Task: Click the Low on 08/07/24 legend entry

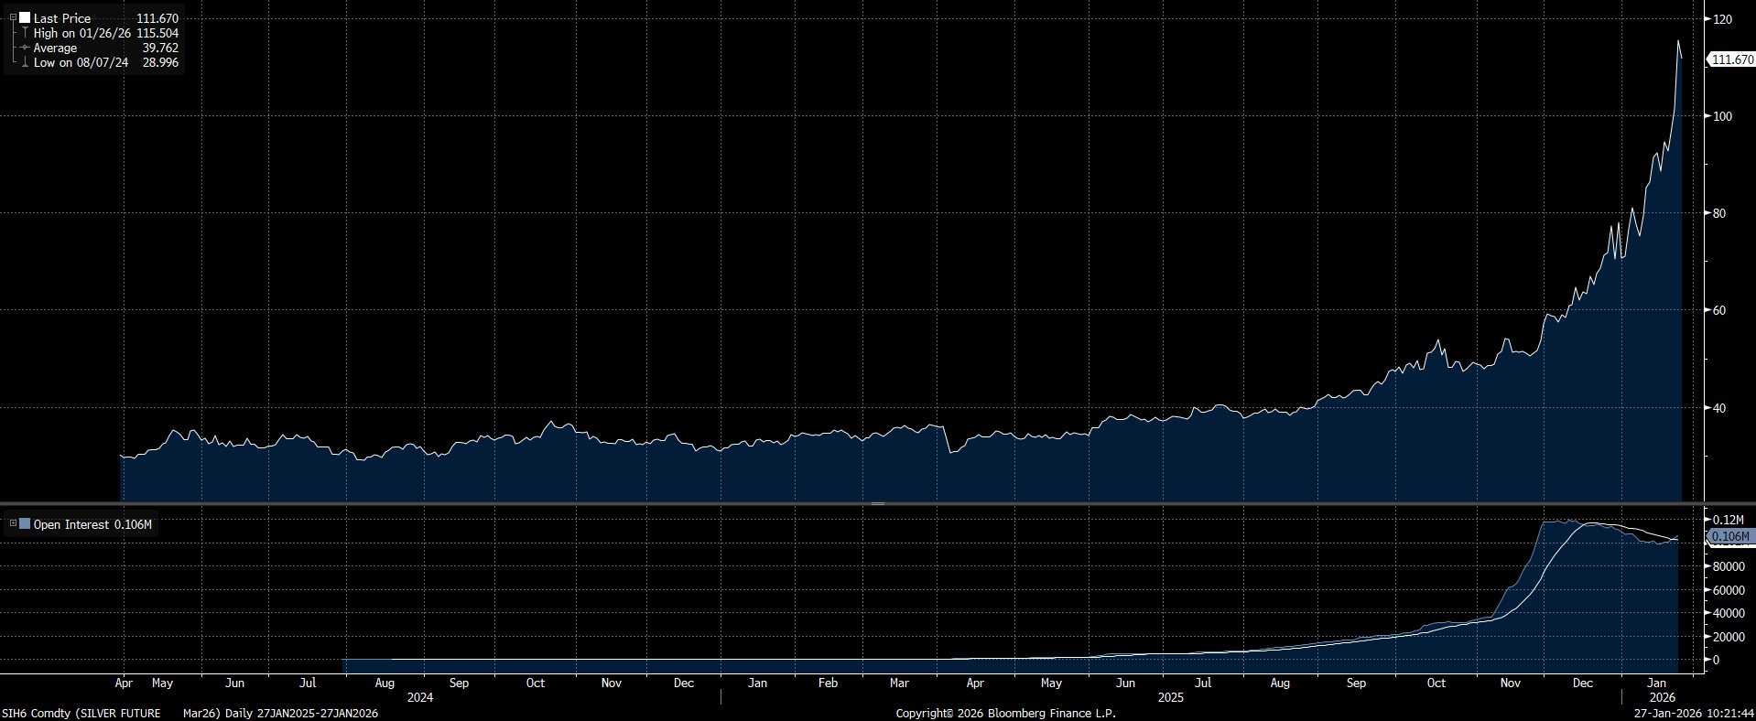Action: click(81, 62)
